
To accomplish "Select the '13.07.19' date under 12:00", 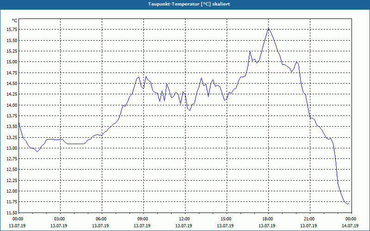I will 184,226.
